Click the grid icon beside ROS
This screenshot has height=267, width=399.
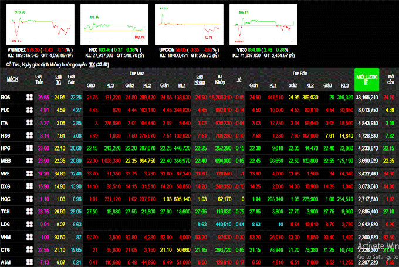pyautogui.click(x=27, y=97)
